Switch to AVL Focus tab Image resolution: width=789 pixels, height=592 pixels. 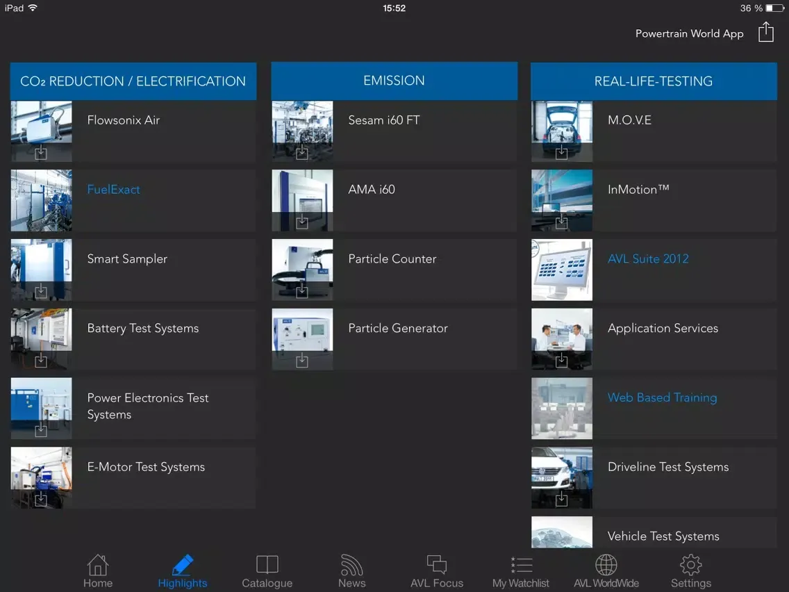click(x=437, y=571)
